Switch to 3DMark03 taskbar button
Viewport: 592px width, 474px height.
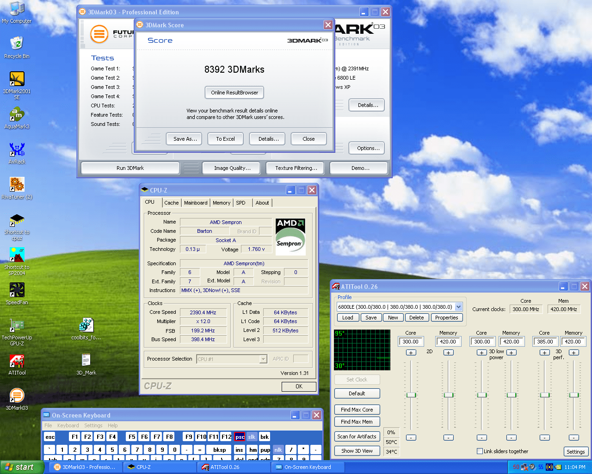(85, 467)
